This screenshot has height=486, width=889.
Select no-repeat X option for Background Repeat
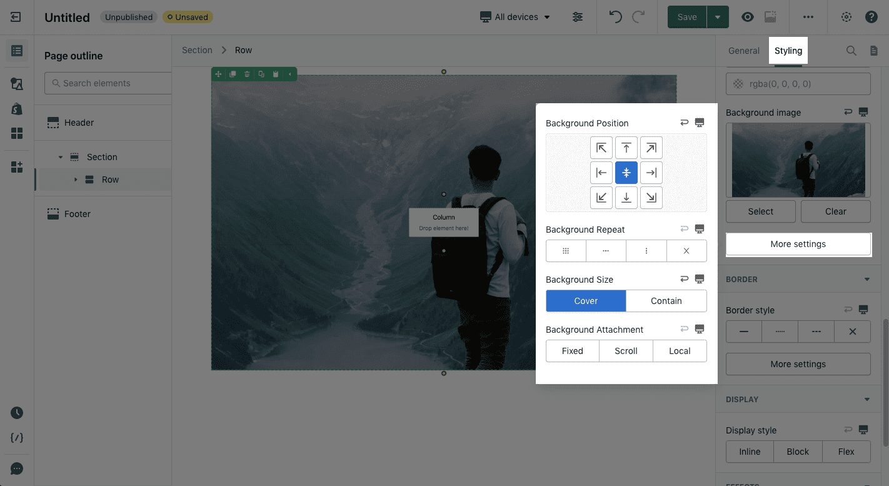coord(686,251)
